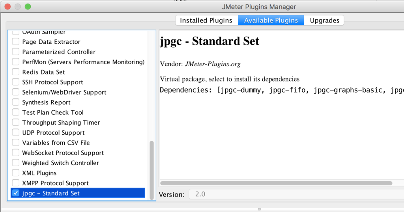Select the SSH Protocol Support row text
This screenshot has width=404, height=212.
click(52, 82)
